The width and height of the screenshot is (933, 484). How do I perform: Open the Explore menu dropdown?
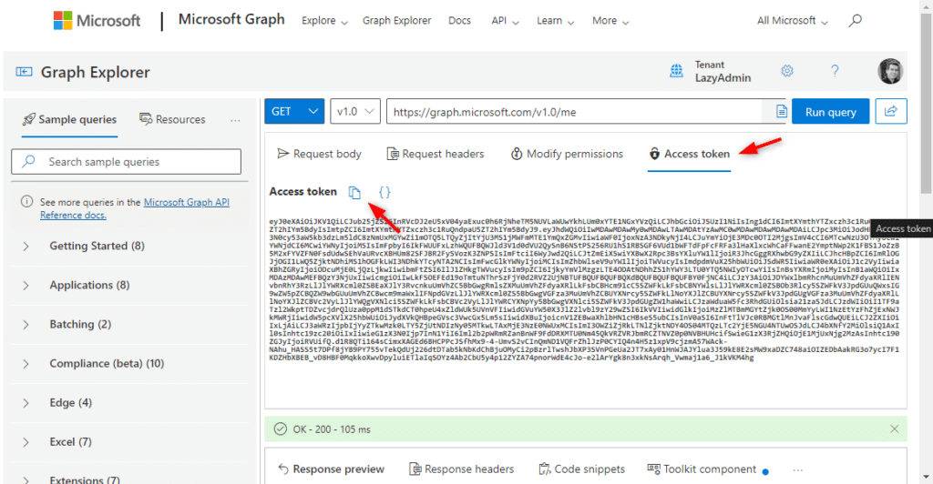[324, 21]
